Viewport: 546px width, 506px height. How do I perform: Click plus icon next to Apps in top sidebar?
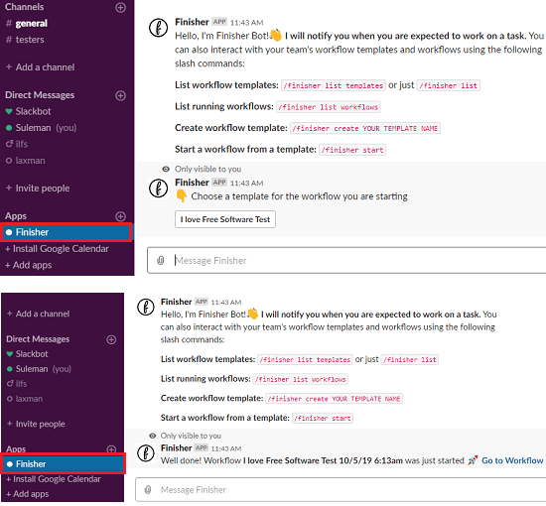[120, 216]
